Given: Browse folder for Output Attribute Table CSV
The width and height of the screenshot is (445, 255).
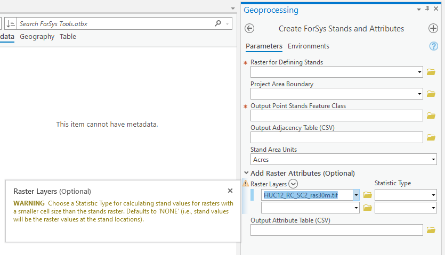Looking at the screenshot, I should [x=431, y=230].
